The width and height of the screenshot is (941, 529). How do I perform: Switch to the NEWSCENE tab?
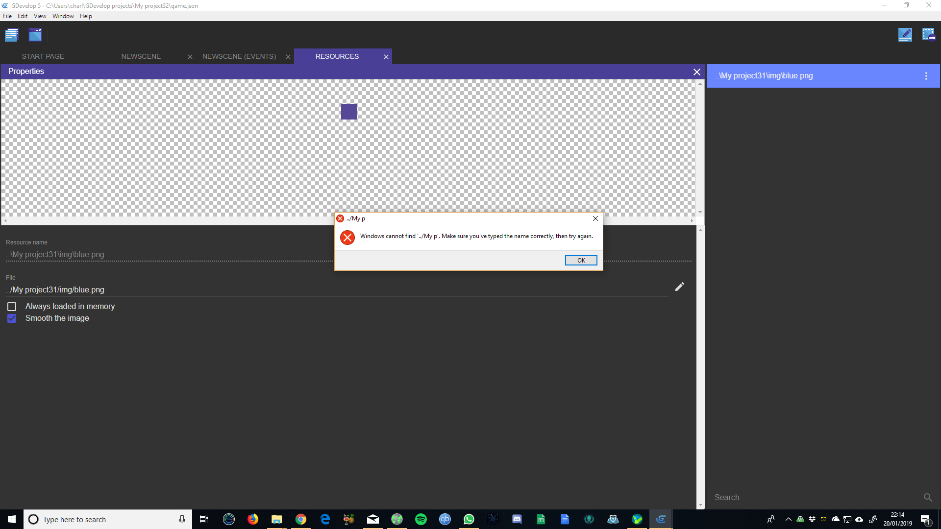(141, 57)
